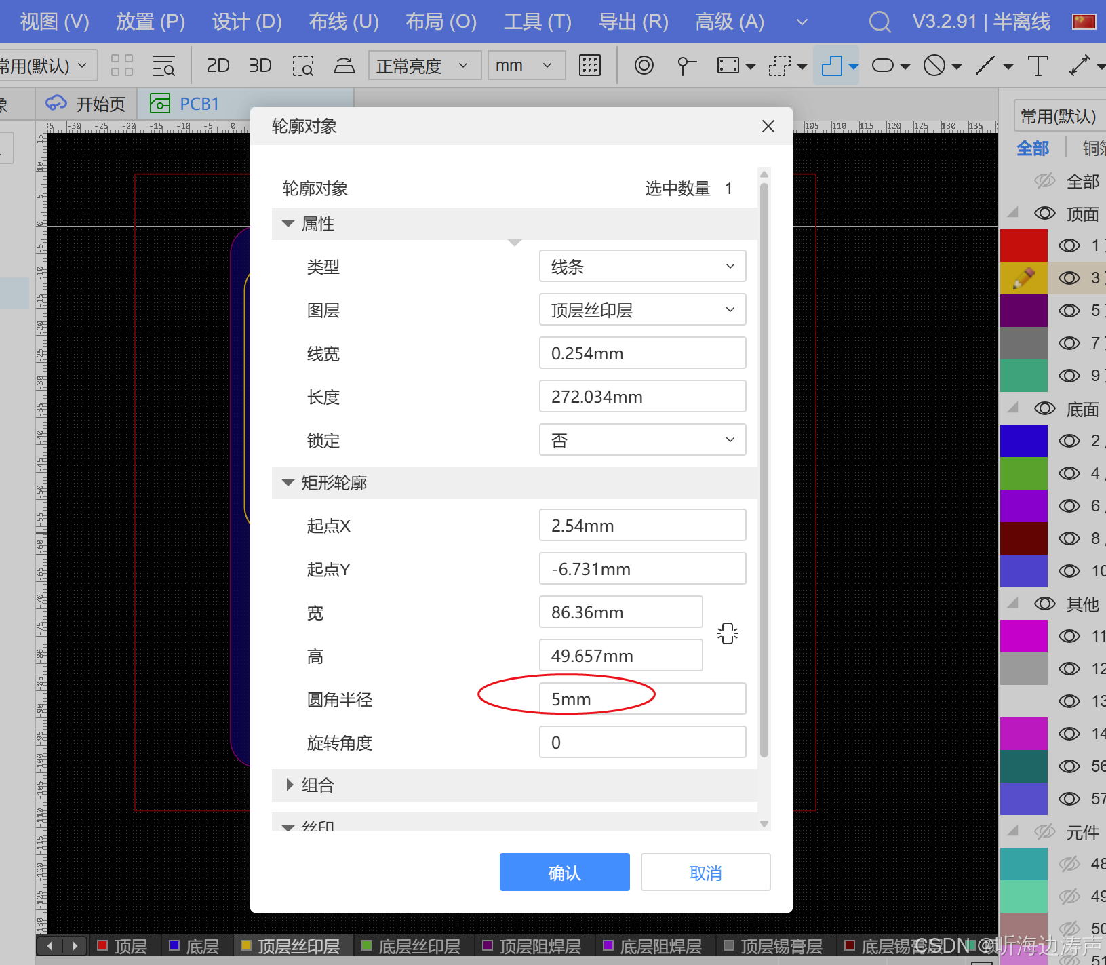Screen dimensions: 1106x965
Task: Open the 正常亮度 brightness dropdown
Action: [x=425, y=66]
